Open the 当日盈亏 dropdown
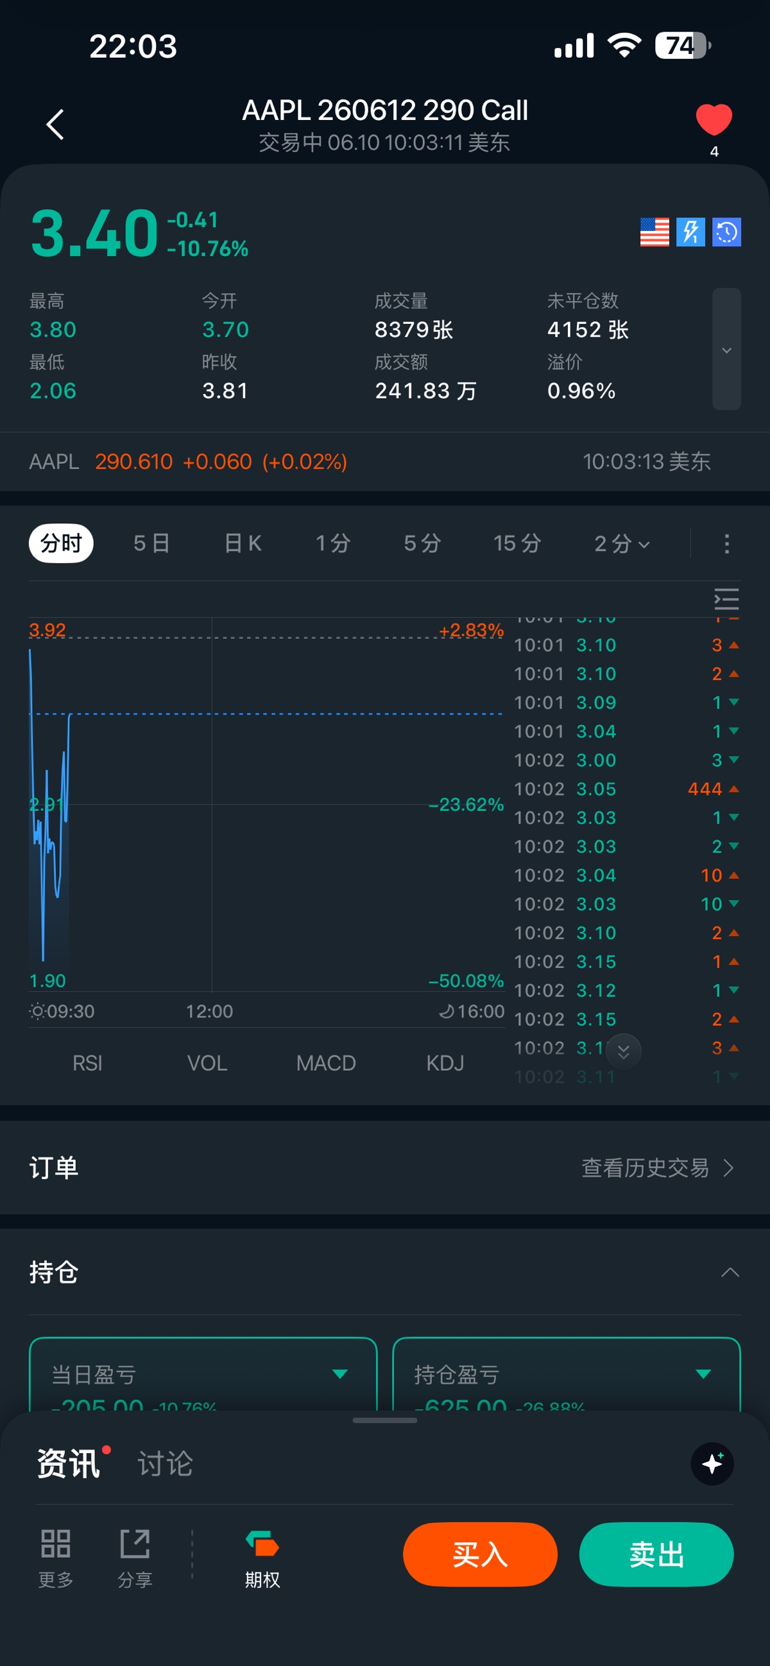Image resolution: width=770 pixels, height=1666 pixels. (x=339, y=1373)
